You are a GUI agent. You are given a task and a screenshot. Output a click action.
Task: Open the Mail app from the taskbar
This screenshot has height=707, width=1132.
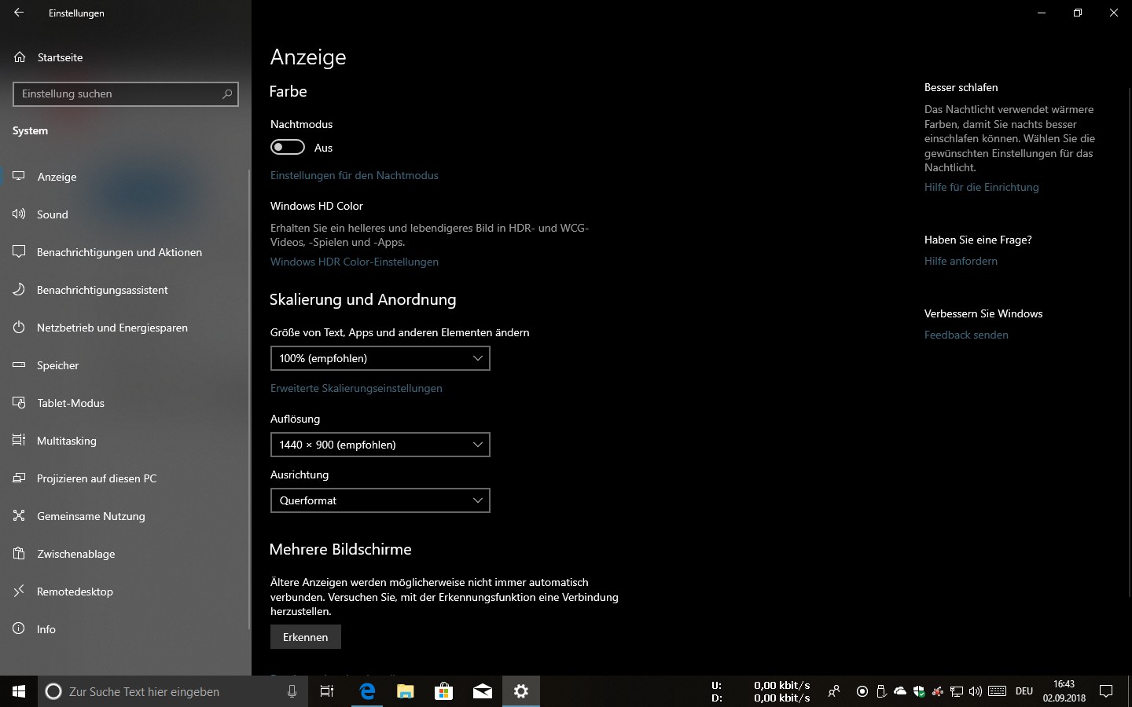(483, 691)
